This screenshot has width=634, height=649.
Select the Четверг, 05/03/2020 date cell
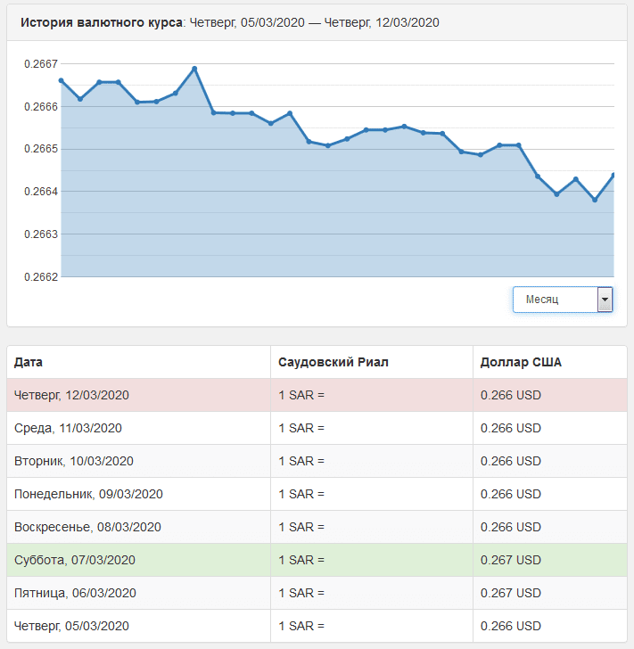71,626
